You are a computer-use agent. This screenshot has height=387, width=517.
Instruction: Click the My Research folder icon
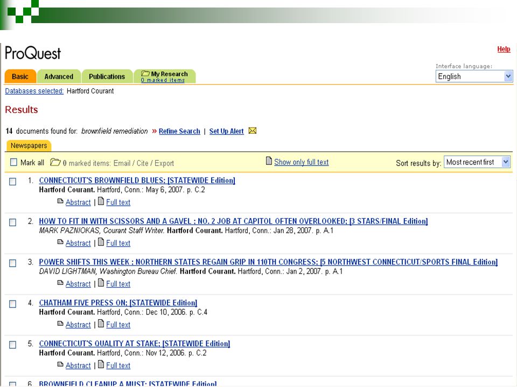(x=145, y=74)
